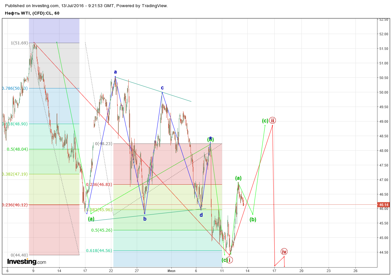
Task: Click the 47.50 price axis label
Action: click(x=384, y=165)
